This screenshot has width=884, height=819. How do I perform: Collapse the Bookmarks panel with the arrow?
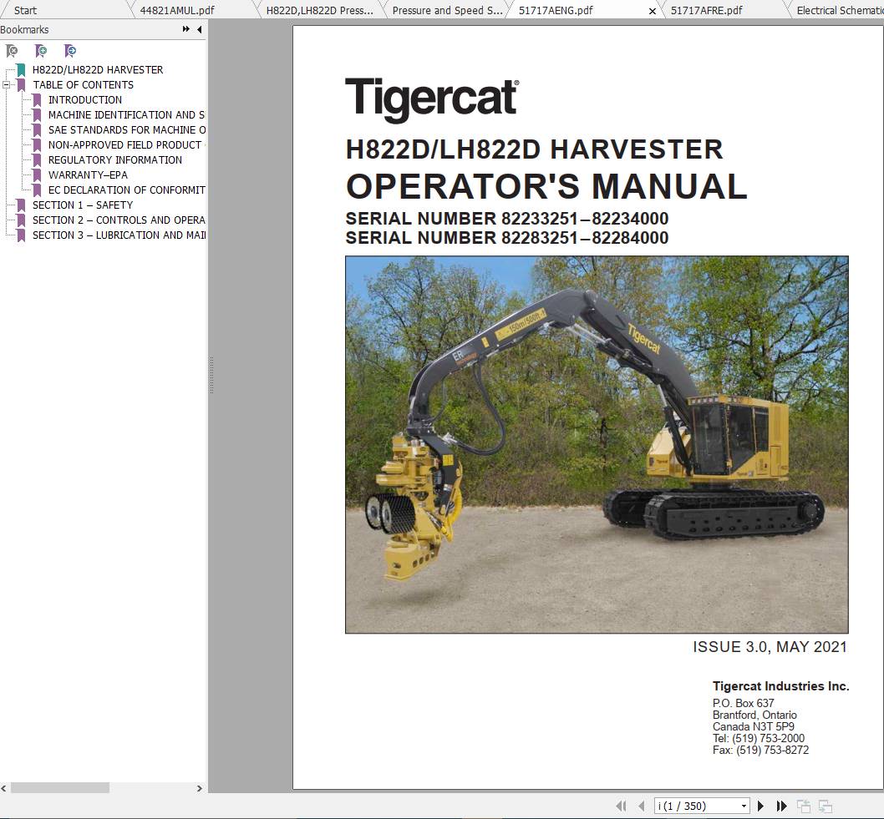tap(198, 30)
